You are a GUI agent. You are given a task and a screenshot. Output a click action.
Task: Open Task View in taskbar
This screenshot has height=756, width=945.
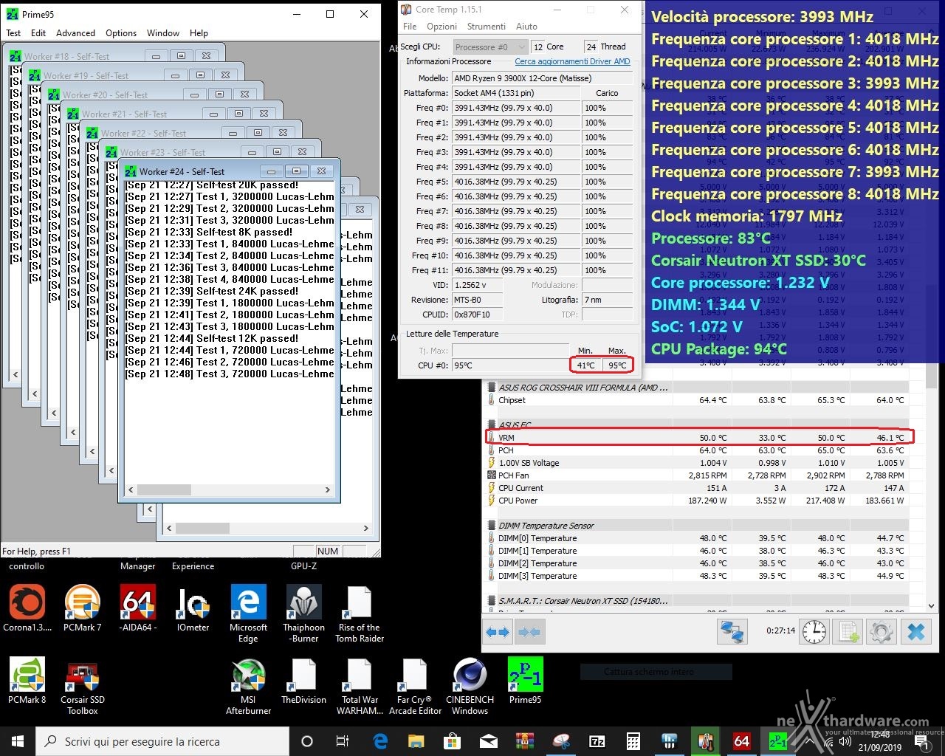342,741
